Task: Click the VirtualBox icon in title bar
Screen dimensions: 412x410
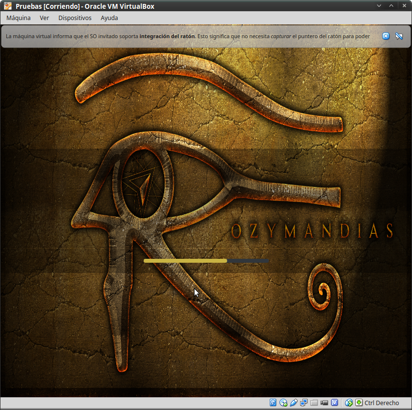Action: pyautogui.click(x=7, y=5)
